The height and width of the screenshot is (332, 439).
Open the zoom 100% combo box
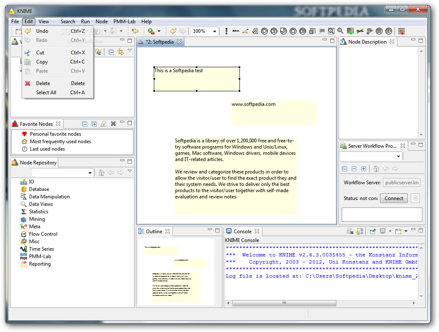click(204, 31)
